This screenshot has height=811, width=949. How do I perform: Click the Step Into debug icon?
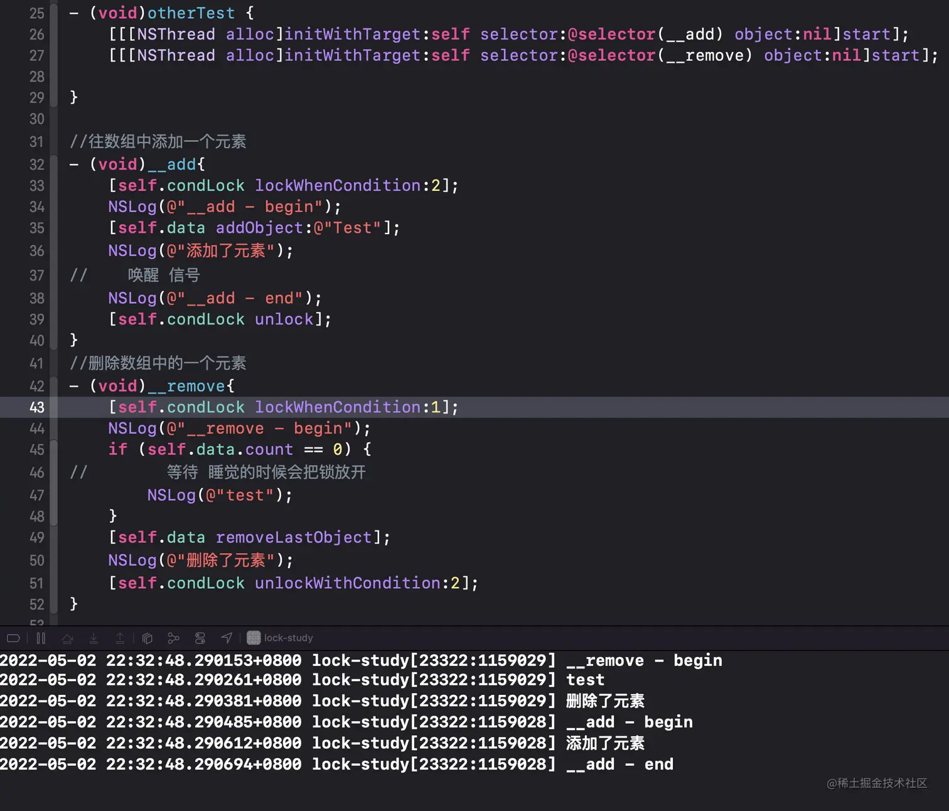point(94,638)
